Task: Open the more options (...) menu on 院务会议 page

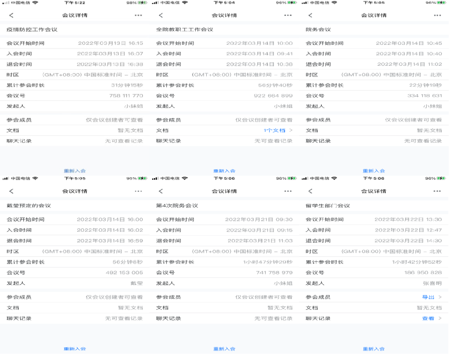Action: (437, 15)
